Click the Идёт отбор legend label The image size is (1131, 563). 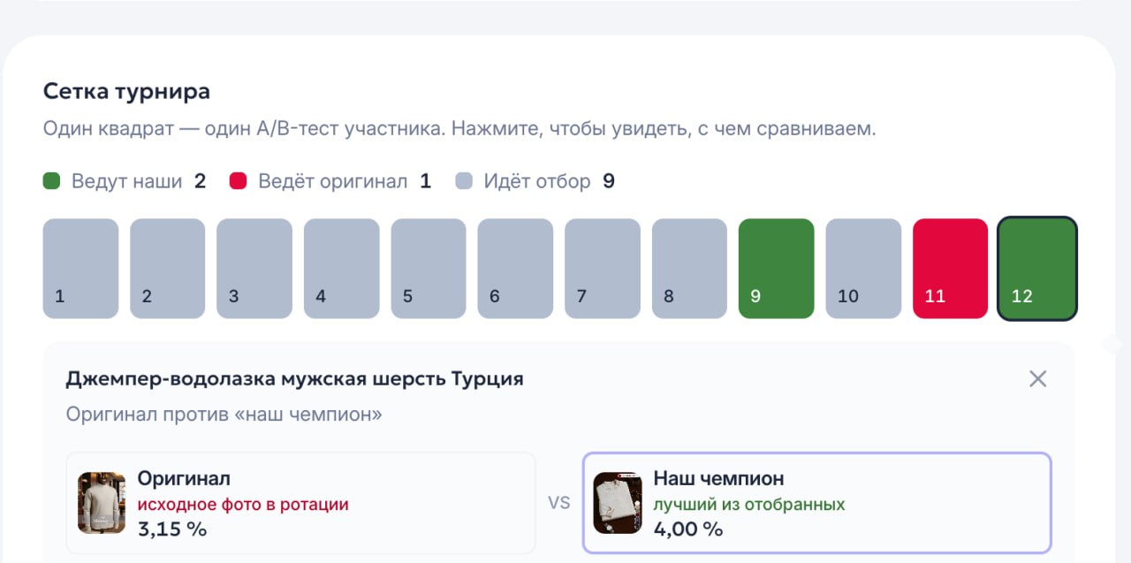coord(537,181)
